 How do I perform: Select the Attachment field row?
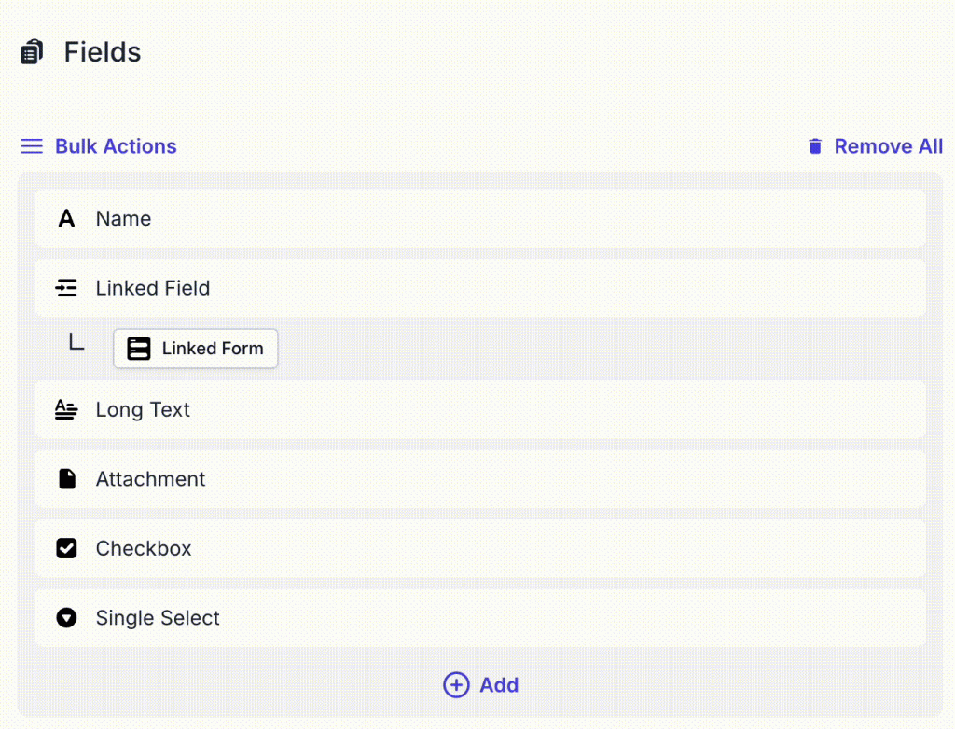pos(480,479)
